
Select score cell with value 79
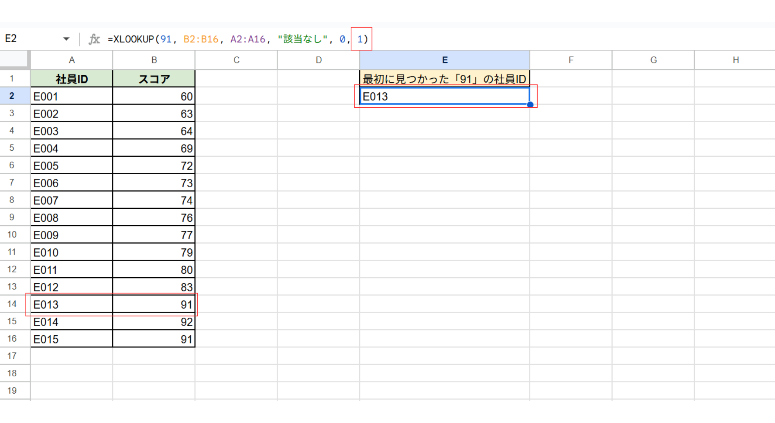(x=154, y=252)
